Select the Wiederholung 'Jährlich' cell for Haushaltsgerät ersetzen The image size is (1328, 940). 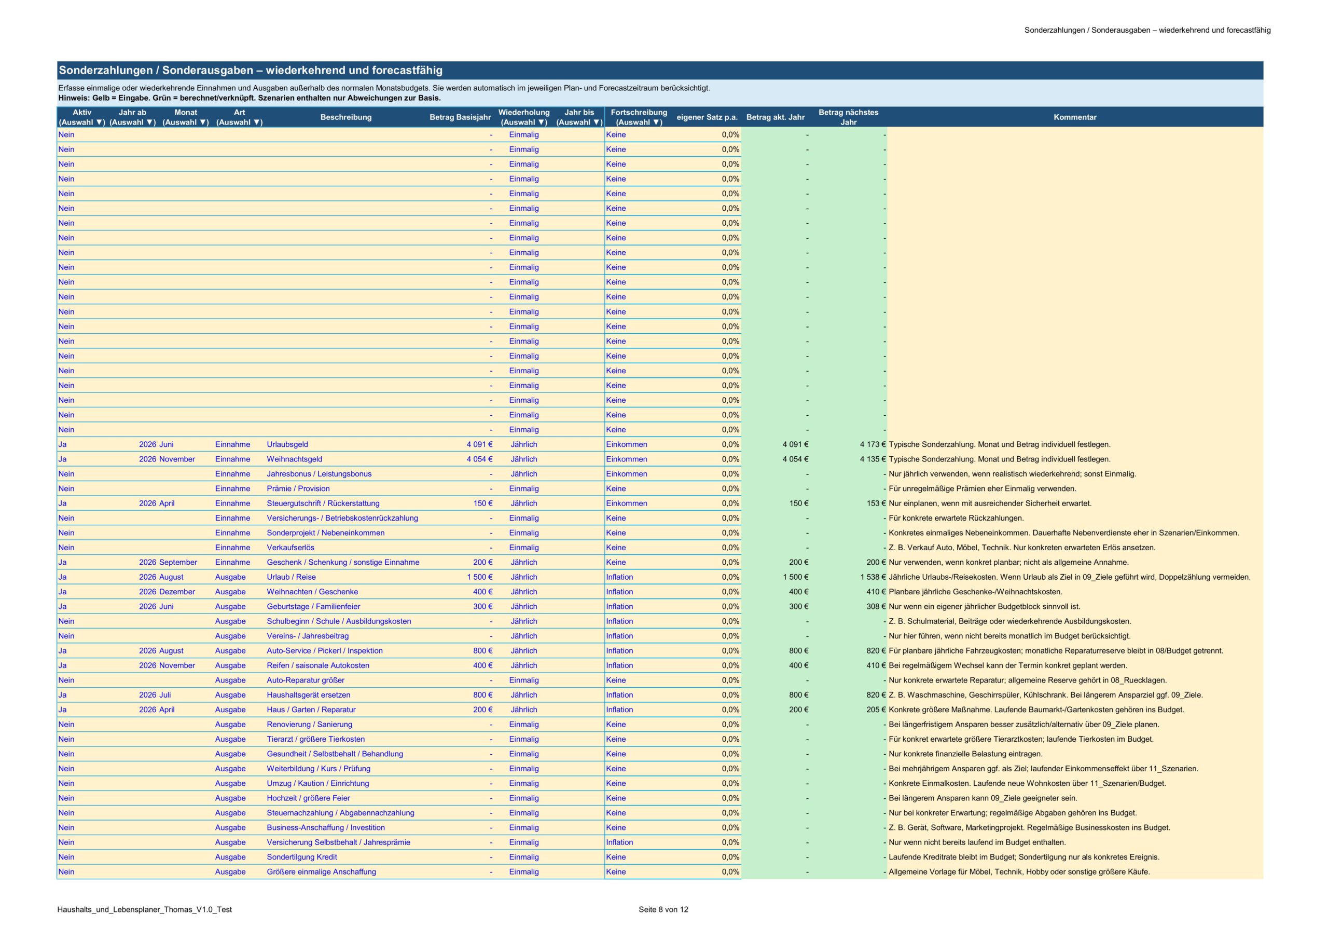click(524, 695)
